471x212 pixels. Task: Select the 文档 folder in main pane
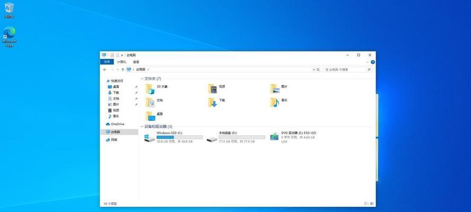click(x=154, y=102)
